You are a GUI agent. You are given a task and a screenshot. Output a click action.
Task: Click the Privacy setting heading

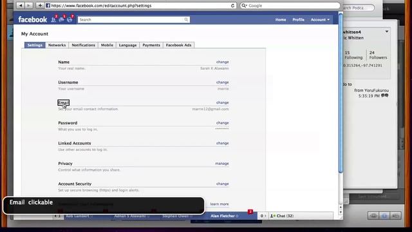point(65,163)
